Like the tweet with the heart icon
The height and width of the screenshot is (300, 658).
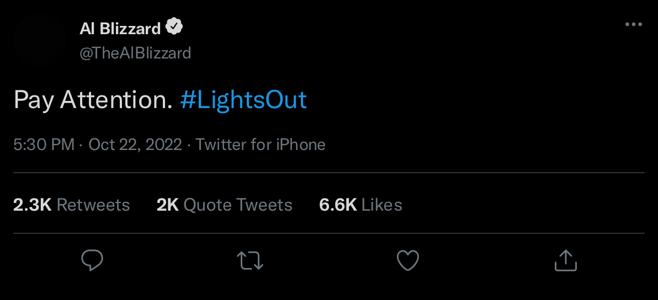tap(408, 260)
